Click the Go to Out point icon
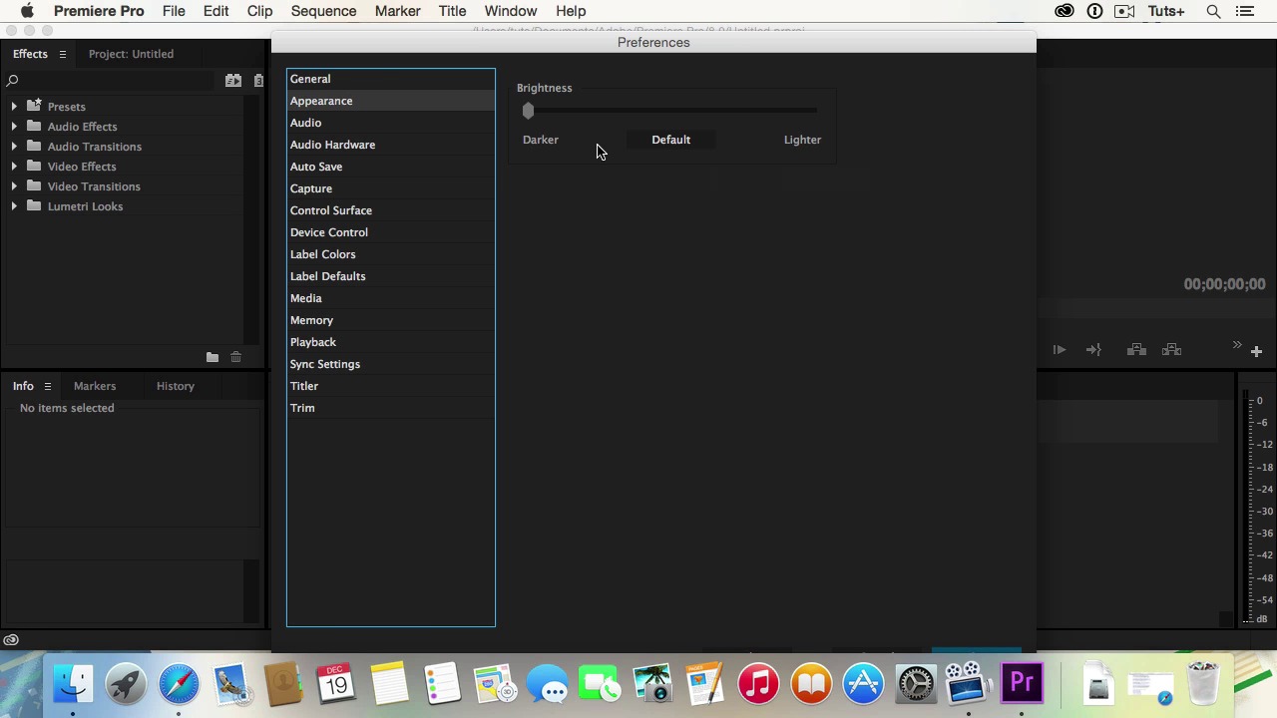This screenshot has width=1277, height=718. pyautogui.click(x=1093, y=350)
